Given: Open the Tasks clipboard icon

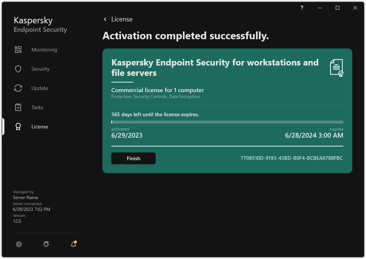Looking at the screenshot, I should [18, 107].
